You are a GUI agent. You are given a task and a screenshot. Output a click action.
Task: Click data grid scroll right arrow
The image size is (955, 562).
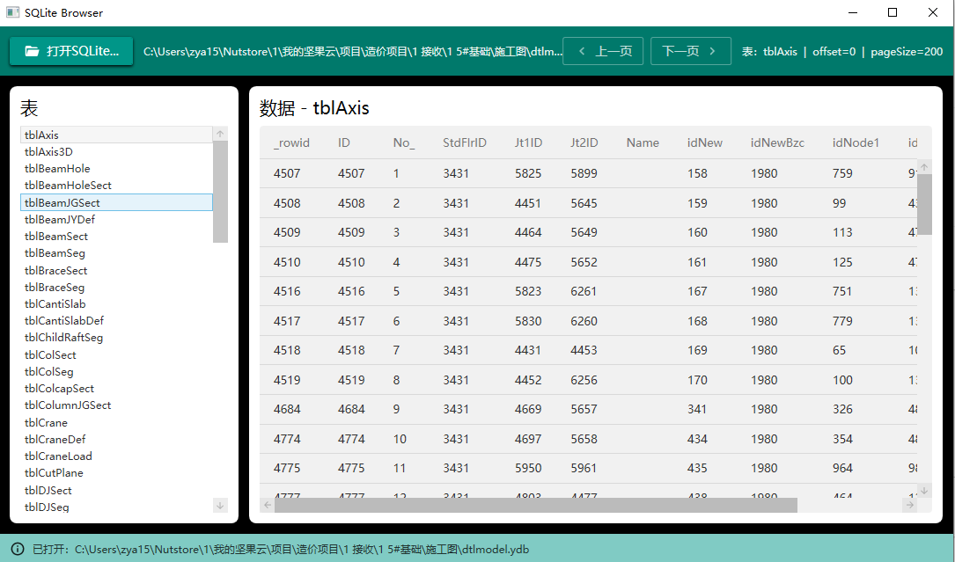coord(909,505)
